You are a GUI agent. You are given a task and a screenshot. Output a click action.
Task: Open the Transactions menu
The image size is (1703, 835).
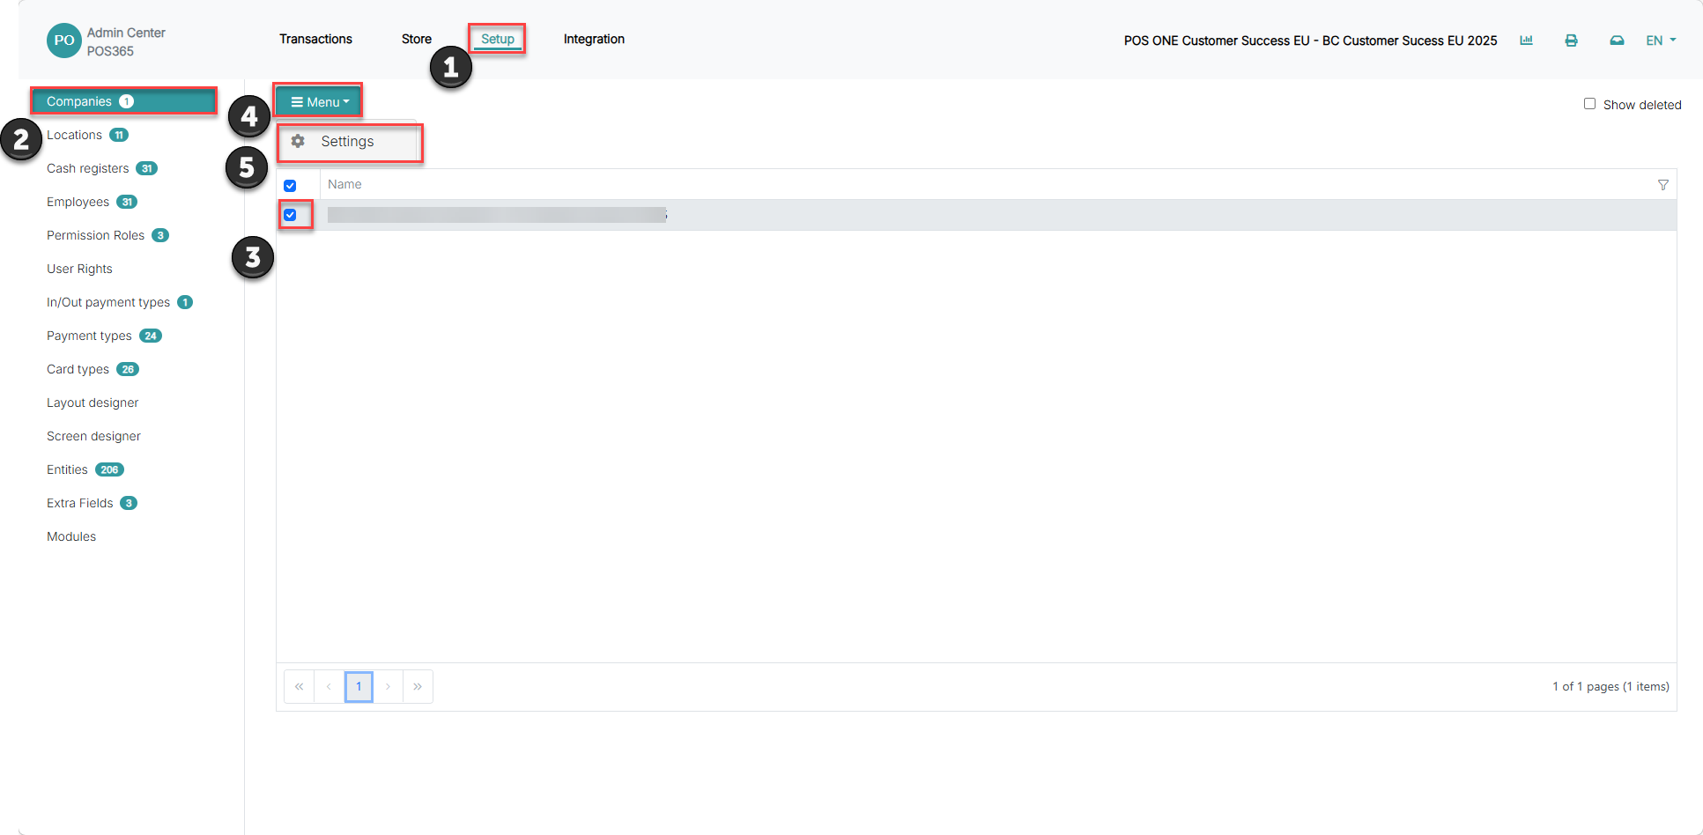click(x=315, y=39)
